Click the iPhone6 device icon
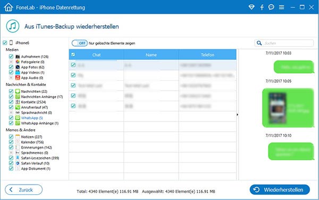319x200 pixels. (x=11, y=42)
